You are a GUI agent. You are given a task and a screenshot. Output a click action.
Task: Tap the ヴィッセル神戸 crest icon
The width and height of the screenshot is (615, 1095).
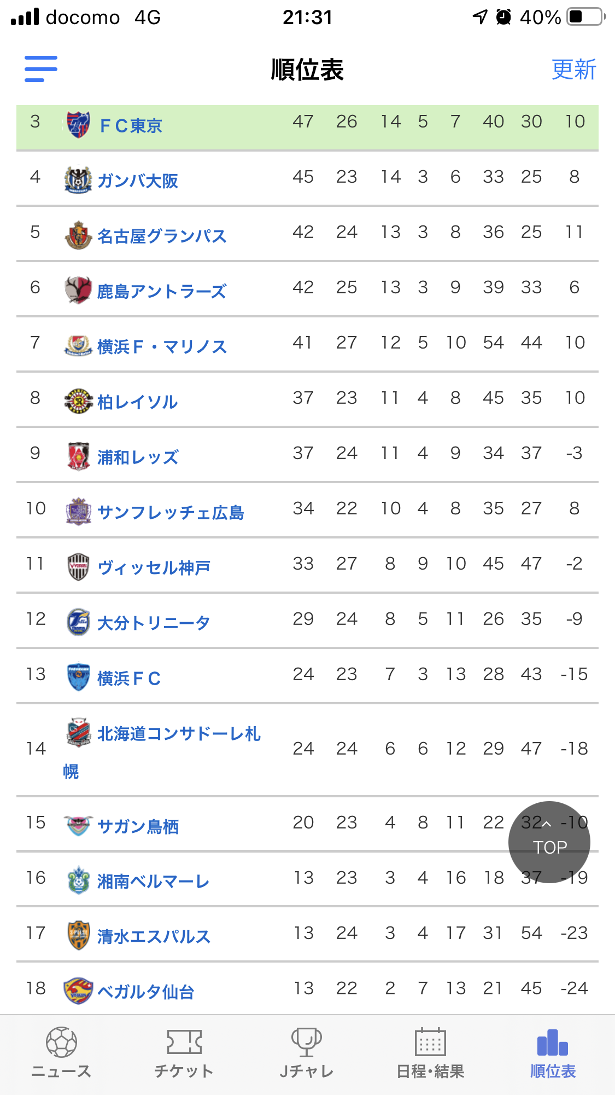click(x=78, y=566)
